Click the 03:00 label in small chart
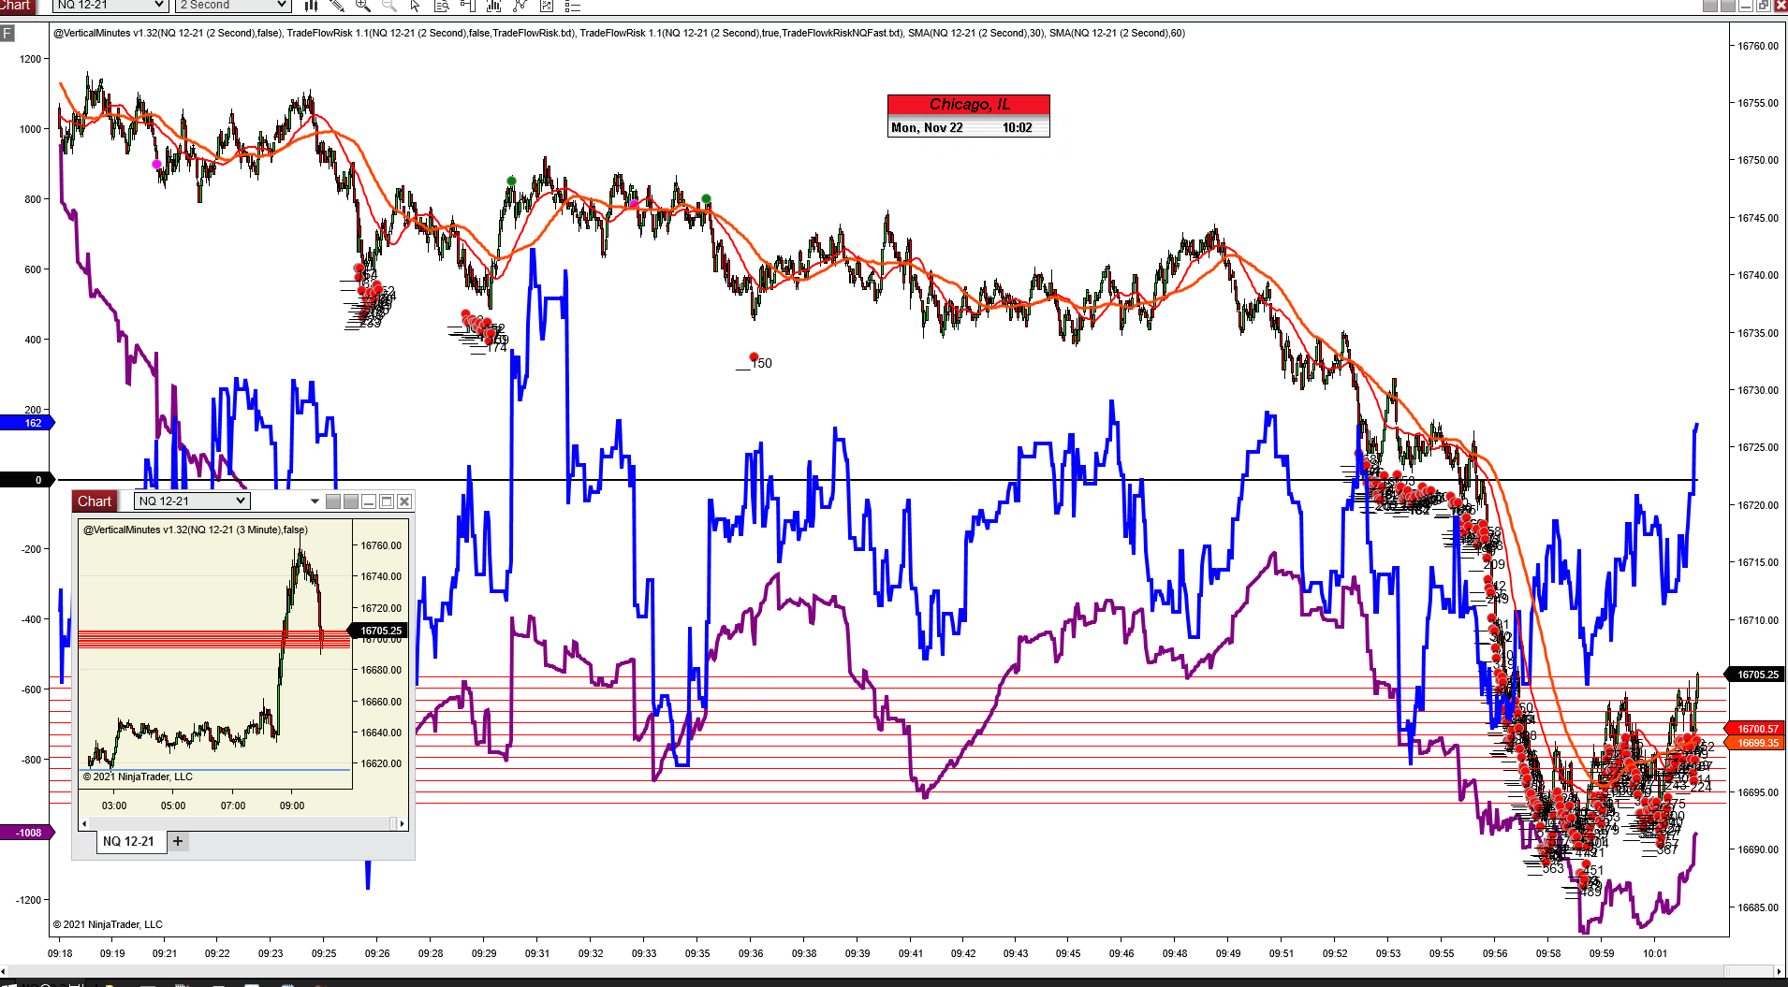 point(114,806)
